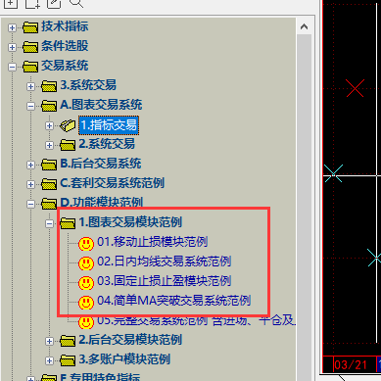Select the A.图表交易系统 tree item
381x381 pixels.
(101, 105)
